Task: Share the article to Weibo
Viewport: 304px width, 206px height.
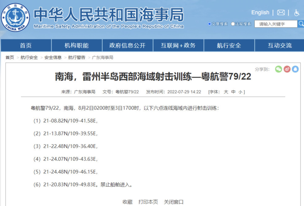Action: (x=287, y=69)
